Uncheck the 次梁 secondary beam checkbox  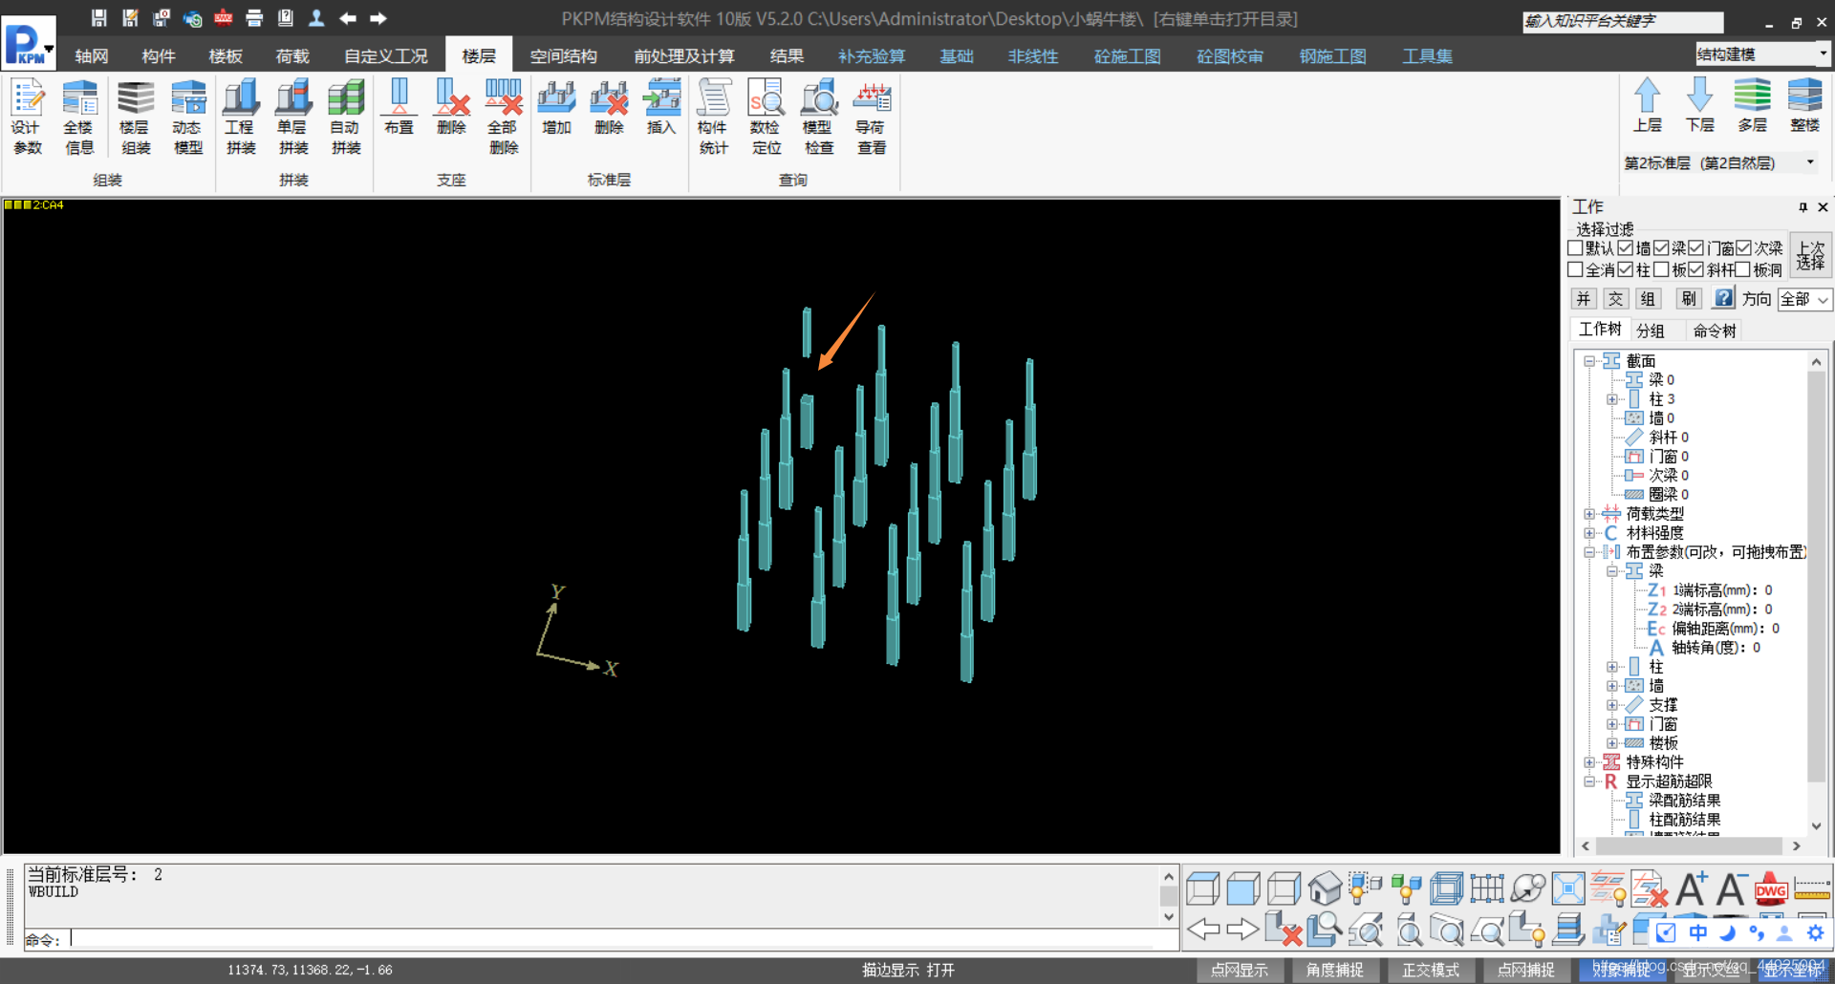click(x=1743, y=247)
